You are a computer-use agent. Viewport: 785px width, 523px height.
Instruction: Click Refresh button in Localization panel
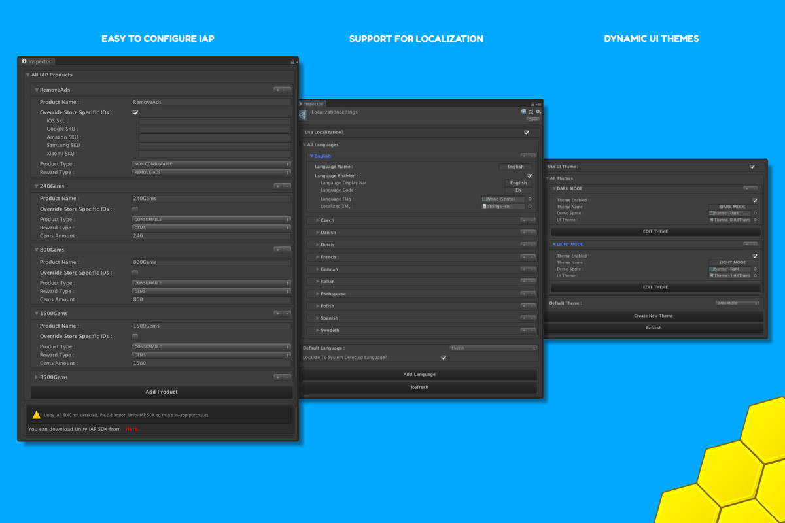[419, 387]
